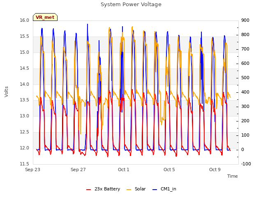This screenshot has width=263, height=197.
Task: Click the Time x-axis label
Action: pyautogui.click(x=232, y=176)
